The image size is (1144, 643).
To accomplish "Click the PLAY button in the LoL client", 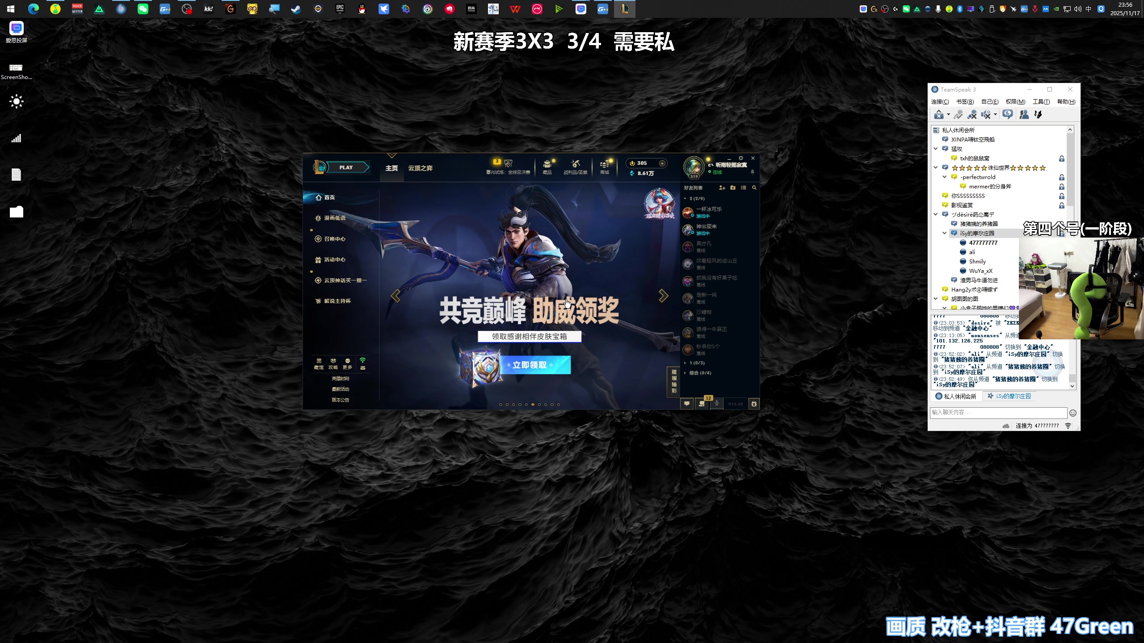I will tap(346, 167).
